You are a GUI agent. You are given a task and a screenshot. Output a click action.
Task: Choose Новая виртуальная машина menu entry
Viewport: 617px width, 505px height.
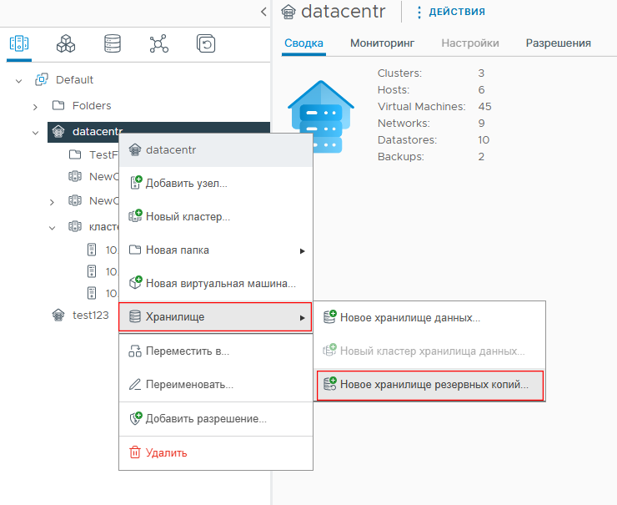pos(216,283)
